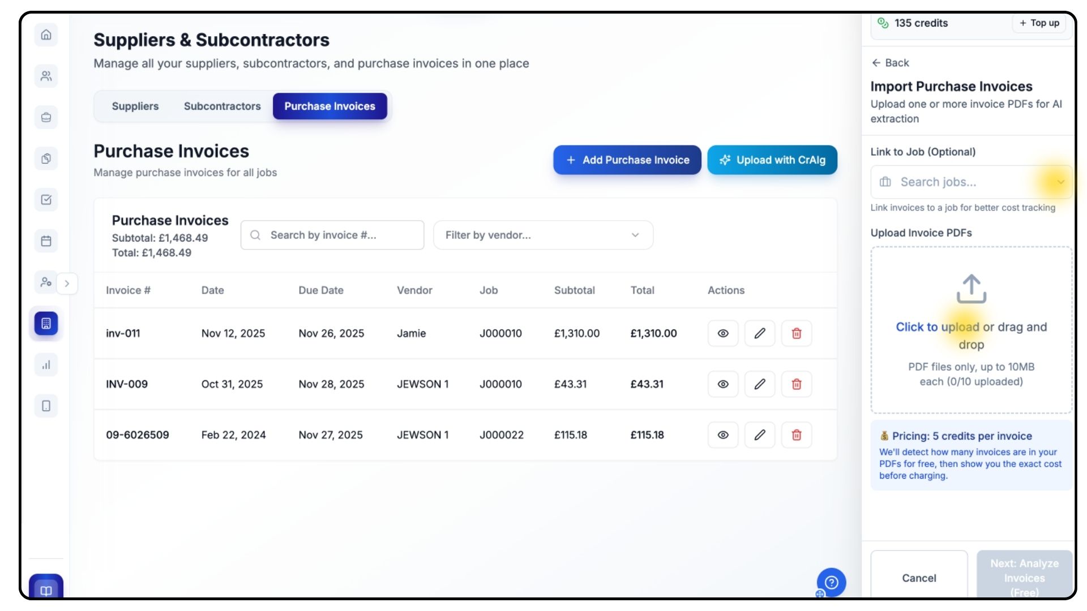Image resolution: width=1087 pixels, height=611 pixels.
Task: Edit invoice INV-009 with pencil icon
Action: tap(759, 384)
